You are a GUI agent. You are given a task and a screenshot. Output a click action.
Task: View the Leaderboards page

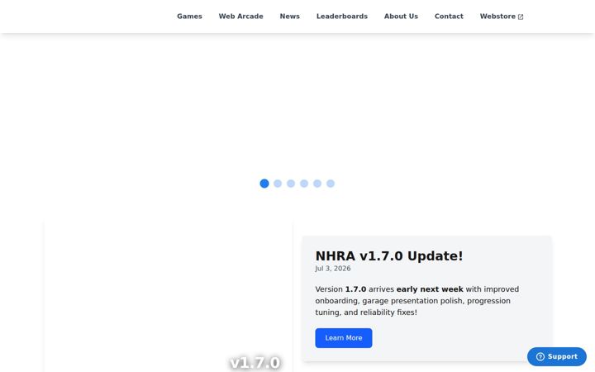(342, 17)
